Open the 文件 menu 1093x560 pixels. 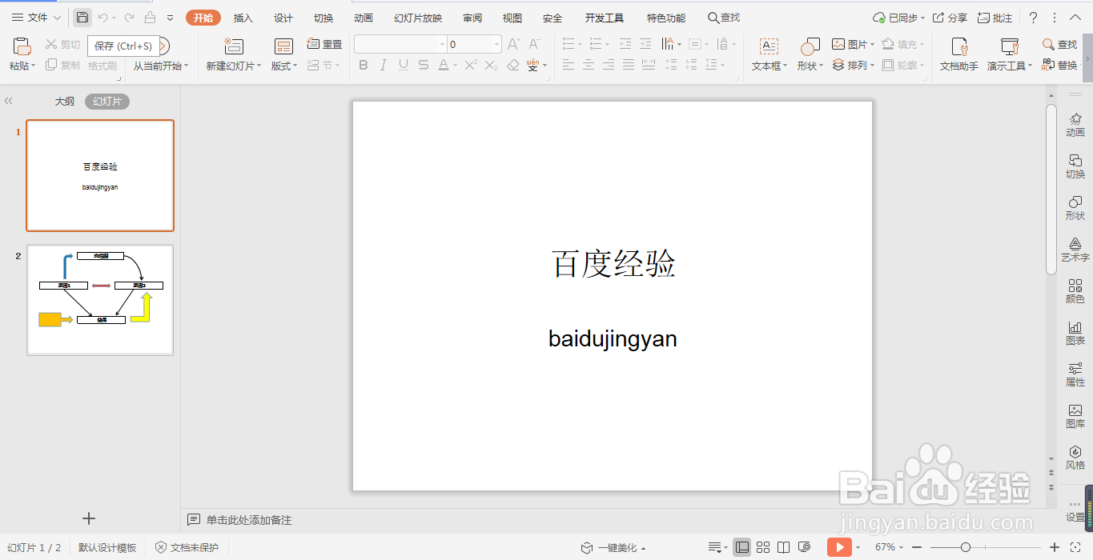(x=35, y=18)
